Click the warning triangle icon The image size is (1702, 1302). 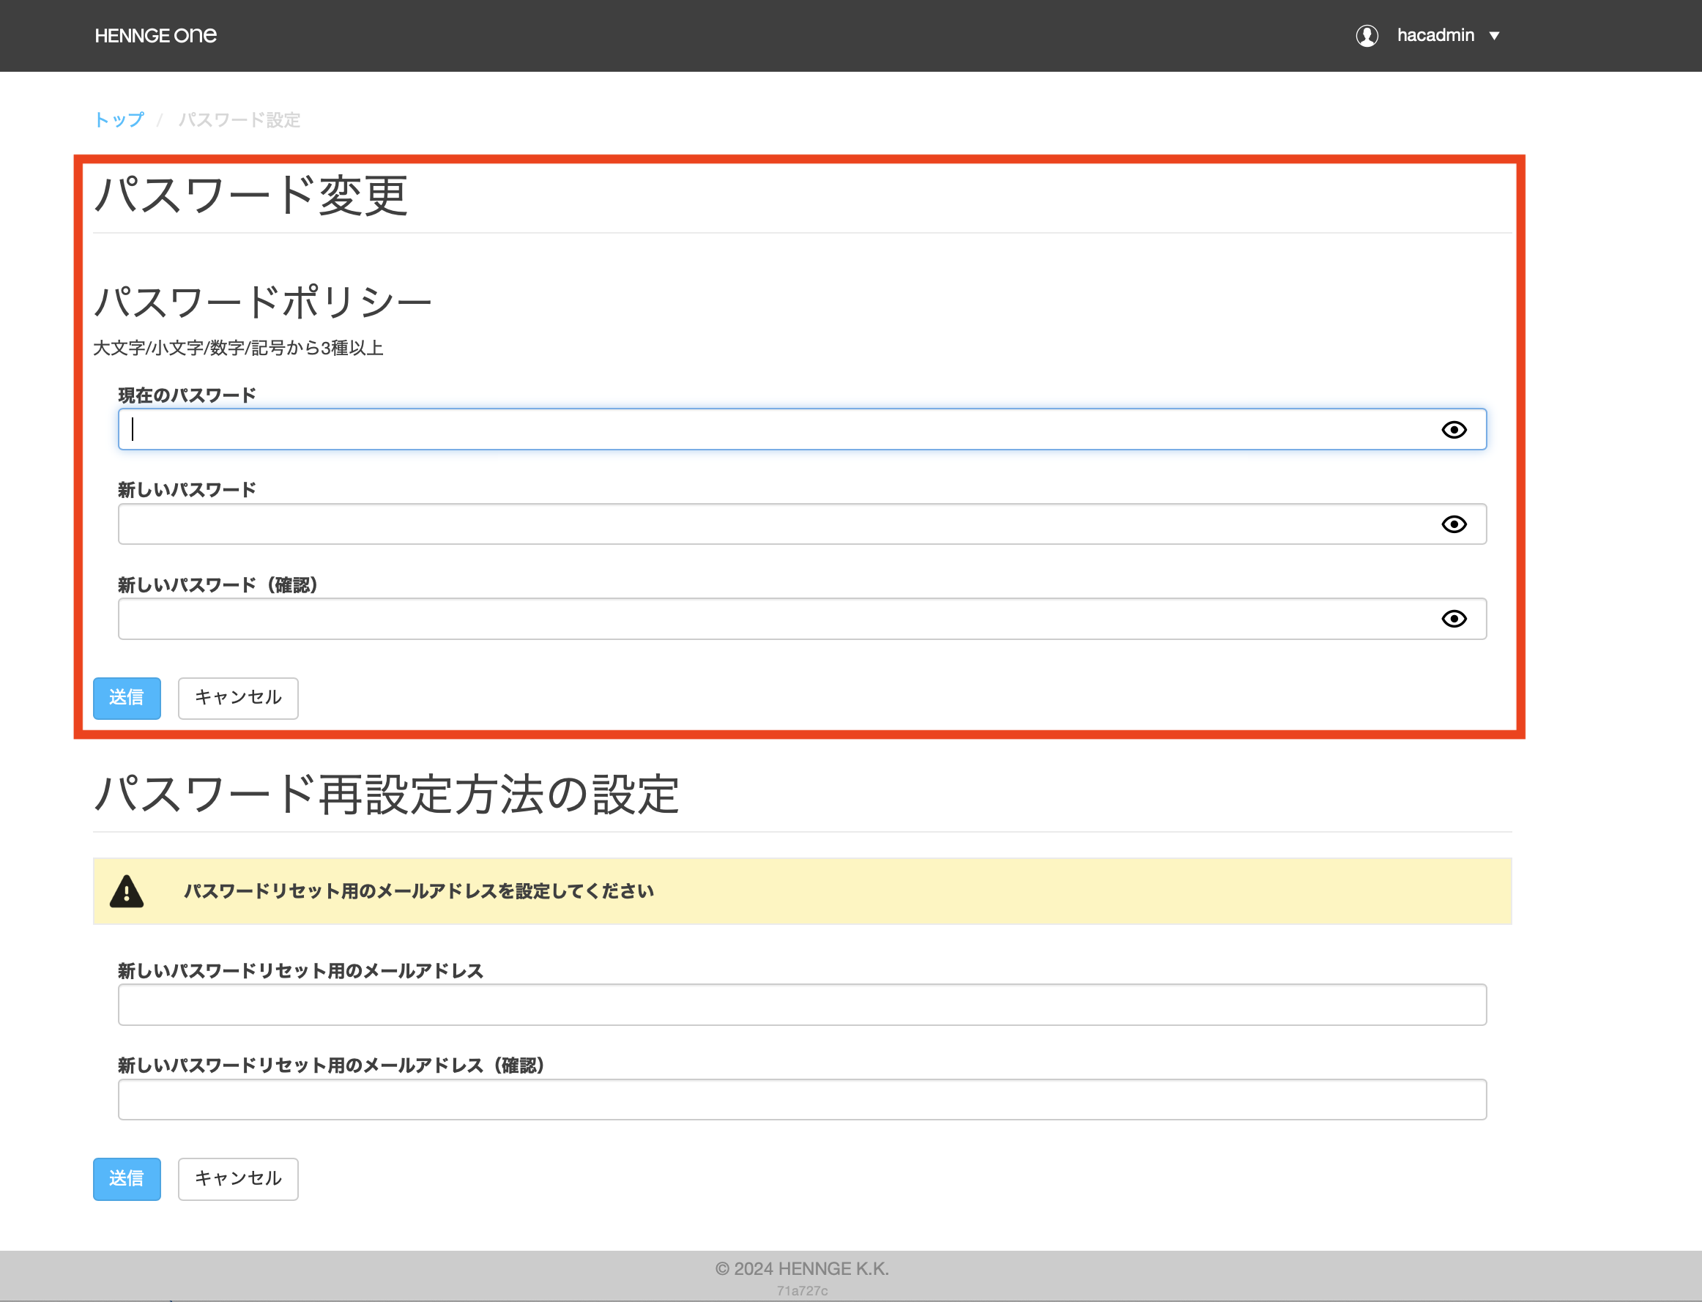coord(127,891)
